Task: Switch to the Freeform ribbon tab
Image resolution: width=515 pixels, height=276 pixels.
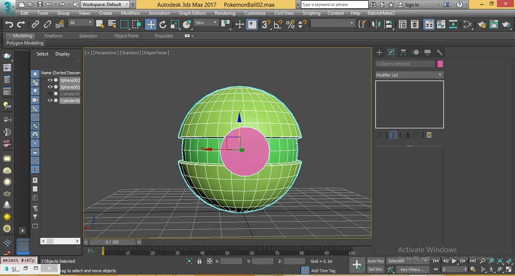Action: 54,36
